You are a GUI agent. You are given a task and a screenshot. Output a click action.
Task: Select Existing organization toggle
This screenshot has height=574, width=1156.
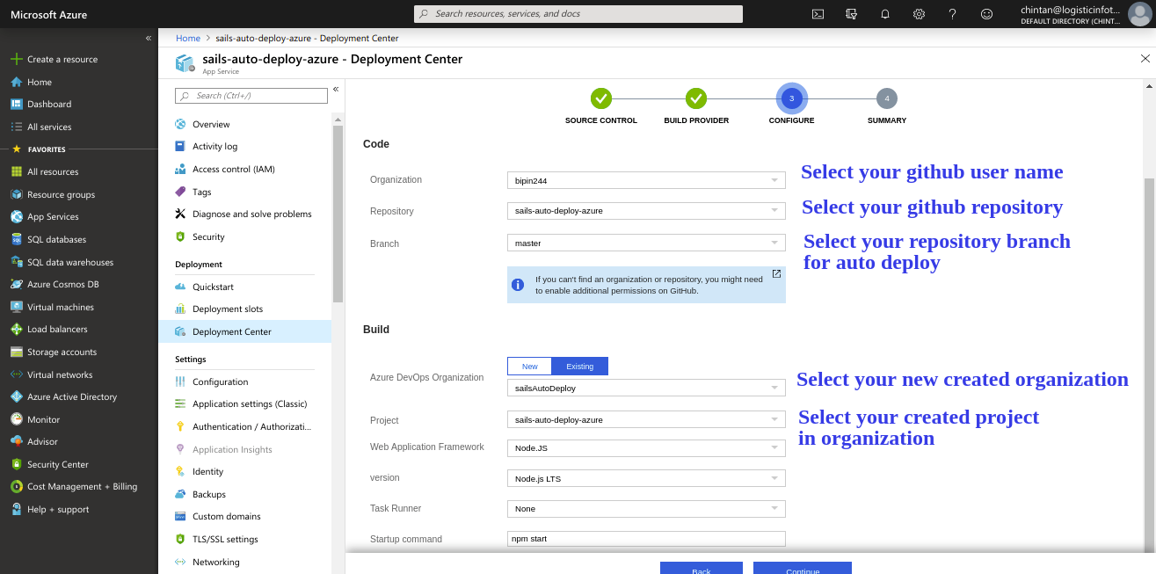pyautogui.click(x=579, y=367)
